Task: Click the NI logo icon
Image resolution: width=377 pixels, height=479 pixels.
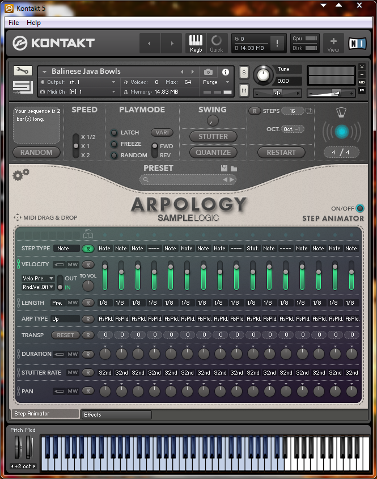Action: (358, 43)
